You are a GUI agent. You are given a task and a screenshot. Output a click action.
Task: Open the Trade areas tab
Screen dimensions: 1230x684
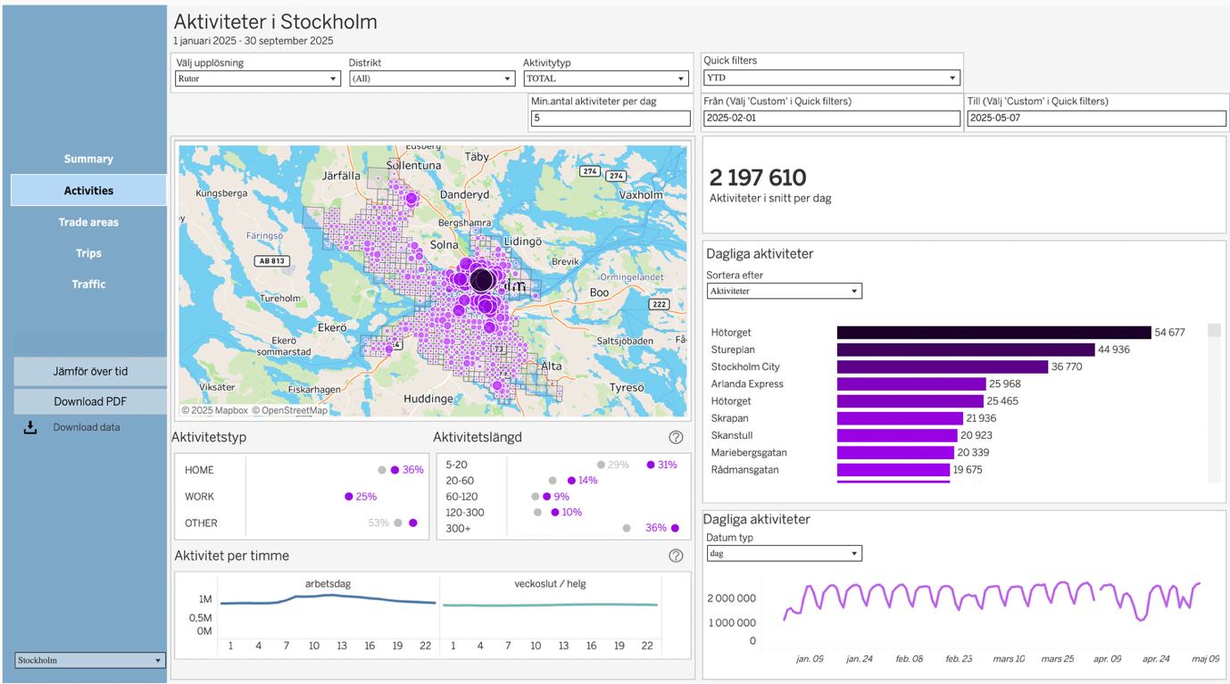point(88,222)
